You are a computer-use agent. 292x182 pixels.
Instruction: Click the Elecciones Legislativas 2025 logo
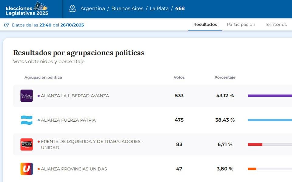[27, 9]
